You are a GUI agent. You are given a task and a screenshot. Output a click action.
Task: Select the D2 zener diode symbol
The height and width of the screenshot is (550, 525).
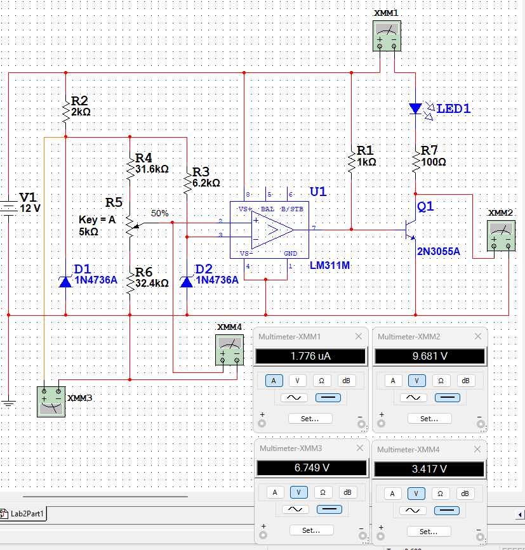click(x=187, y=282)
